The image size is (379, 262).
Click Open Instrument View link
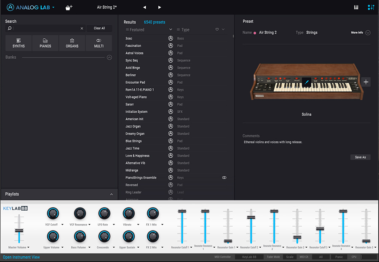21,257
